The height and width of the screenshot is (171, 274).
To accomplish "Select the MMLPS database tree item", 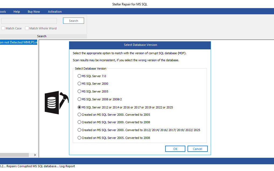I will tap(19, 42).
